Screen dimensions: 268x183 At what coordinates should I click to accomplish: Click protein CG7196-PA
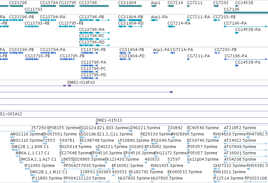246,59
